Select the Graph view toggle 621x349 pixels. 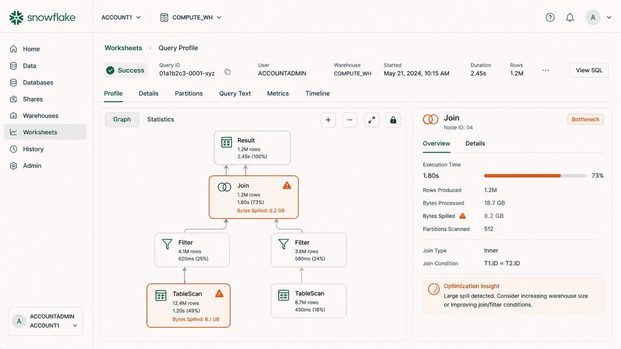tap(122, 119)
